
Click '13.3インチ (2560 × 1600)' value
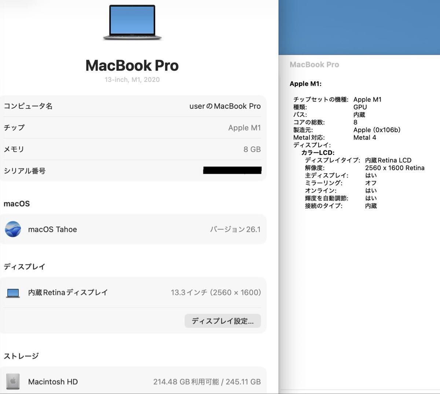coord(216,293)
